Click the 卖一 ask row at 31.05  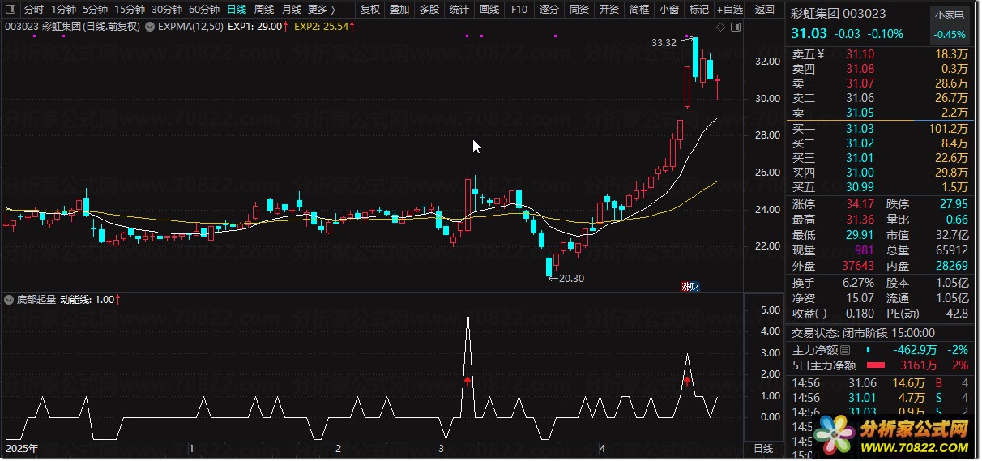coord(880,113)
